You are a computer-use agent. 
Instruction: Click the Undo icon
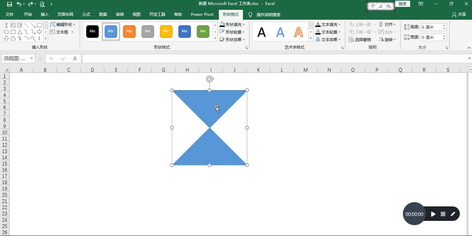[x=19, y=4]
